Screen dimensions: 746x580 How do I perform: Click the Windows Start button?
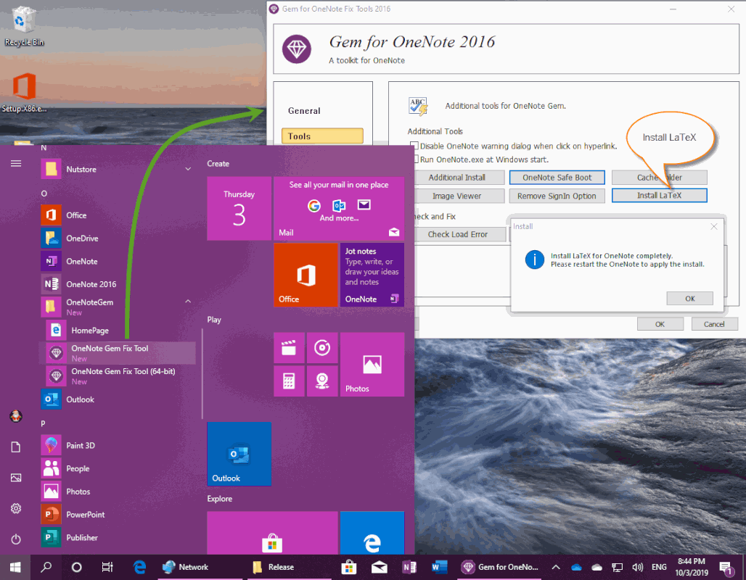pyautogui.click(x=15, y=567)
